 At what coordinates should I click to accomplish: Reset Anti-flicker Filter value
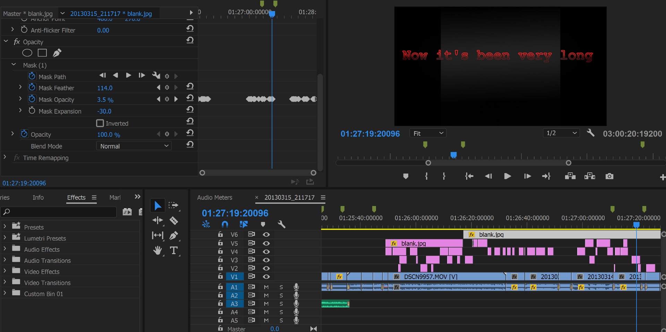point(190,28)
